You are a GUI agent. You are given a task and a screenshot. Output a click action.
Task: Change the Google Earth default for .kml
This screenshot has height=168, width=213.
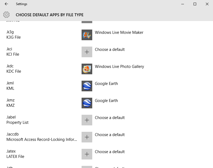click(x=106, y=84)
